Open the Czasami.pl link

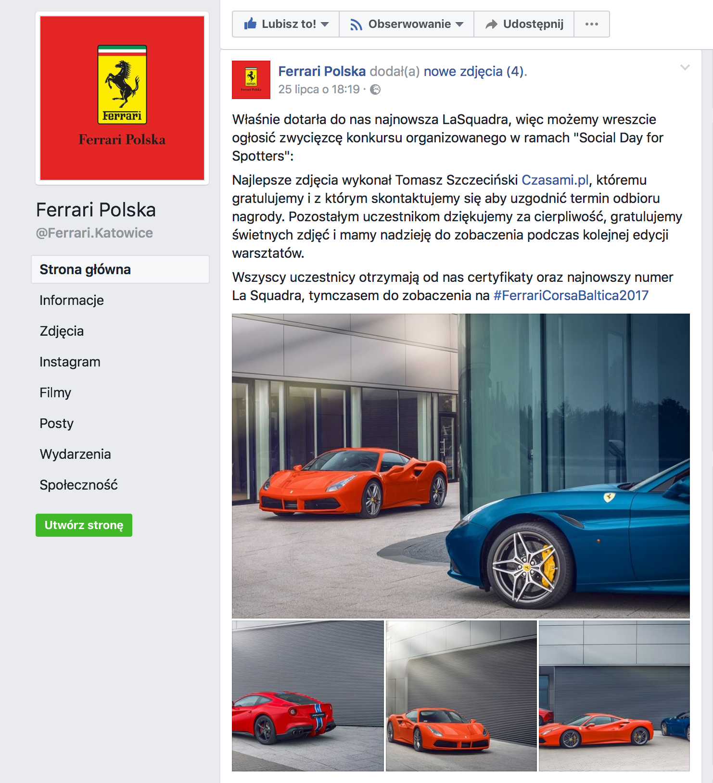555,180
